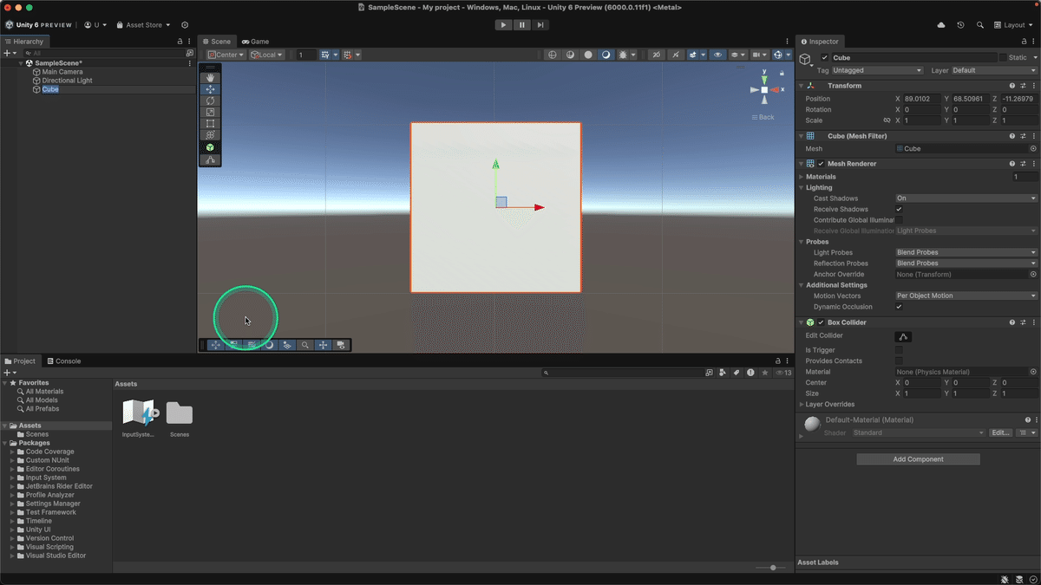The width and height of the screenshot is (1041, 585).
Task: Expand the Materials section
Action: [x=801, y=177]
